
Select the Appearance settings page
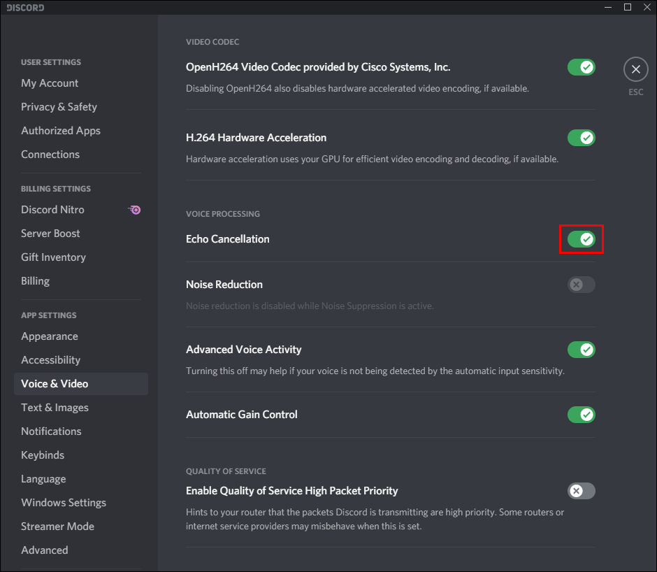(x=50, y=336)
